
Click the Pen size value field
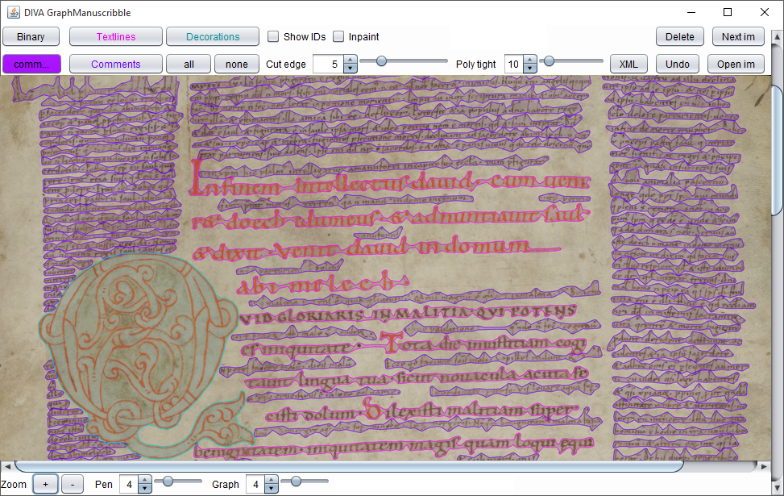(x=129, y=484)
